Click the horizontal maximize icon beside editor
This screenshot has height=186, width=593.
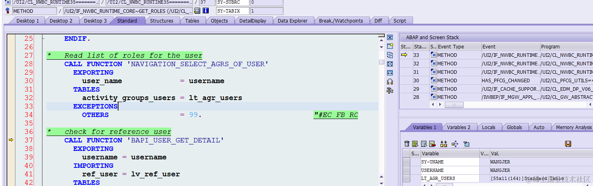click(x=390, y=73)
